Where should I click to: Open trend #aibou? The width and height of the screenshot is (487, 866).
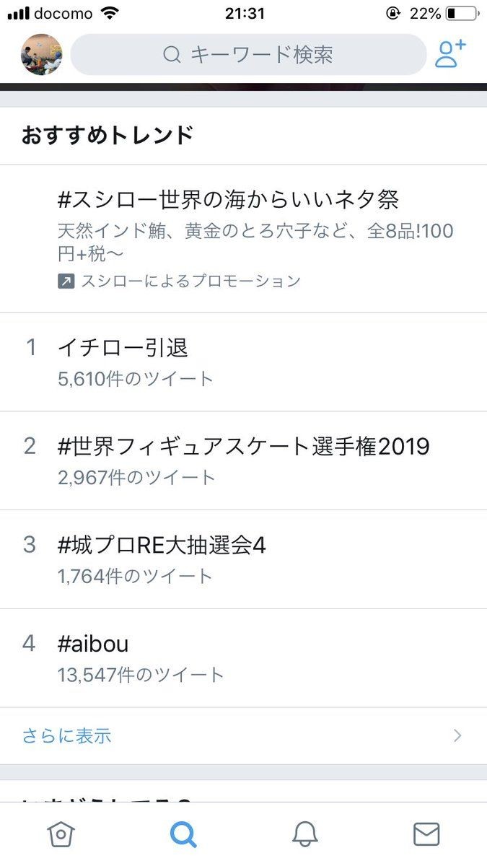click(93, 644)
